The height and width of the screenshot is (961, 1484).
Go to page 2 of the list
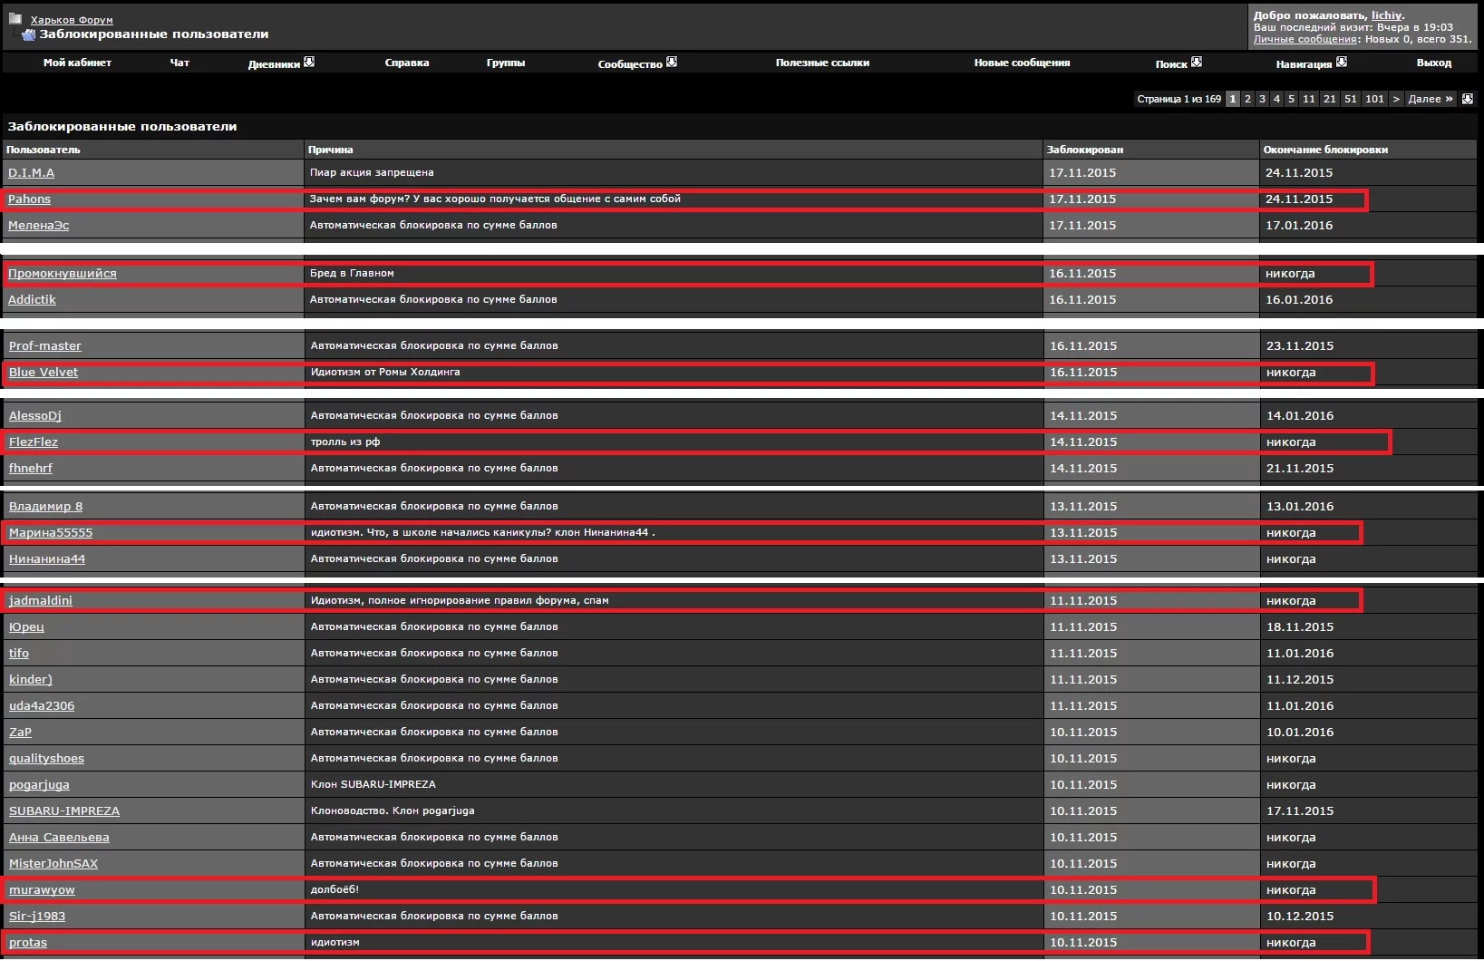[1247, 99]
